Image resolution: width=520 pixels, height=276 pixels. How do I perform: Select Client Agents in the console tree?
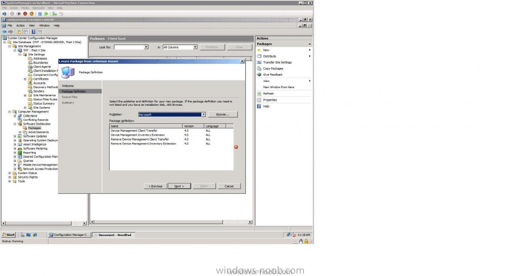pyautogui.click(x=42, y=67)
